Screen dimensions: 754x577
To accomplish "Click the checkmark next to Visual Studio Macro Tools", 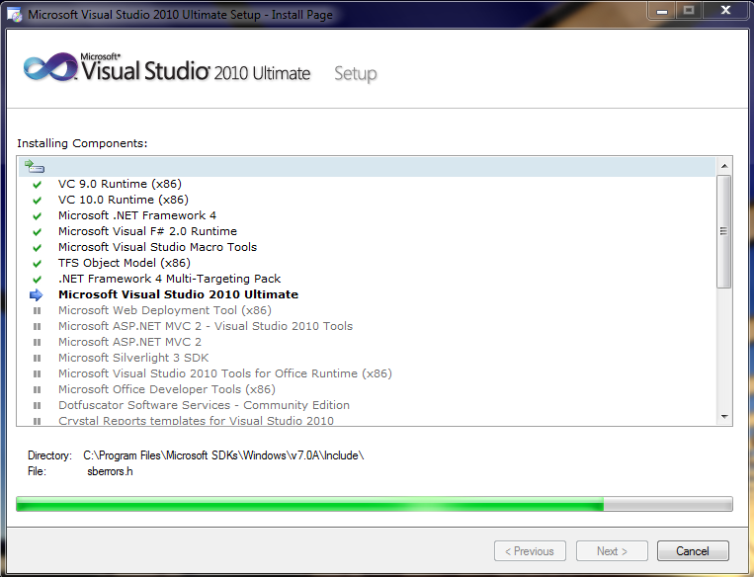I will click(x=37, y=248).
